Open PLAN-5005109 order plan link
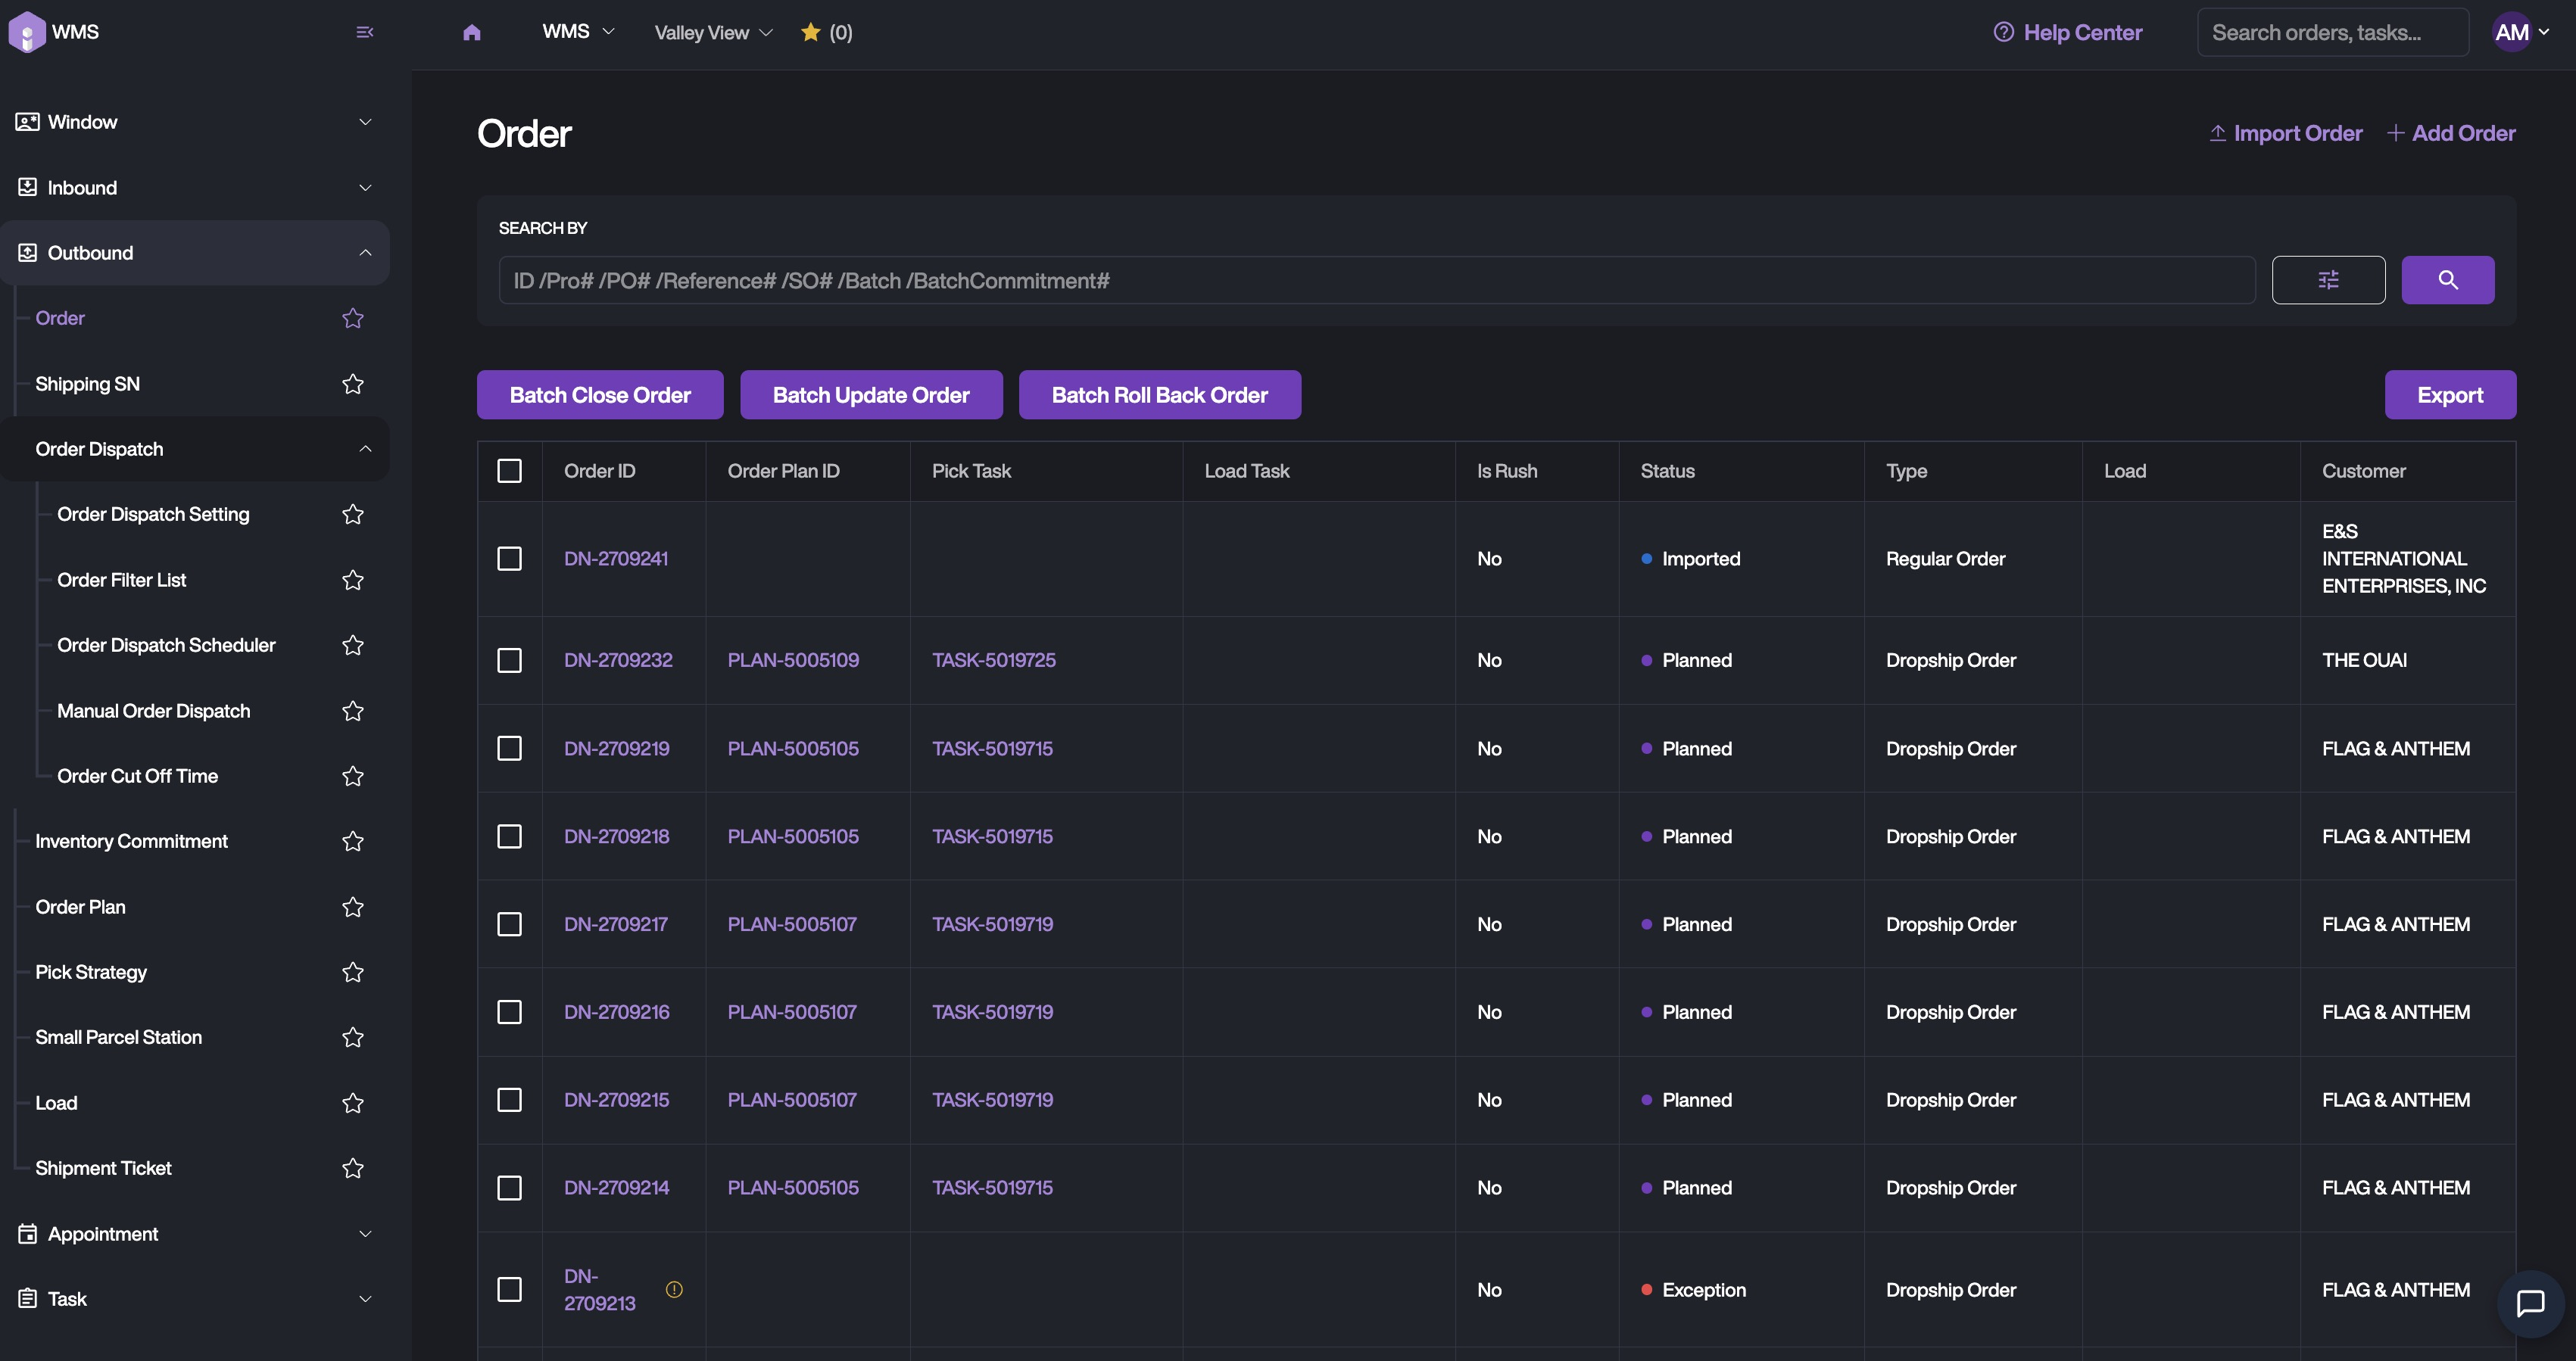The width and height of the screenshot is (2576, 1361). [793, 660]
